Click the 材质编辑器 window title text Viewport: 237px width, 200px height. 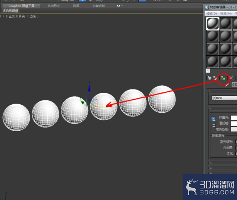(218, 7)
